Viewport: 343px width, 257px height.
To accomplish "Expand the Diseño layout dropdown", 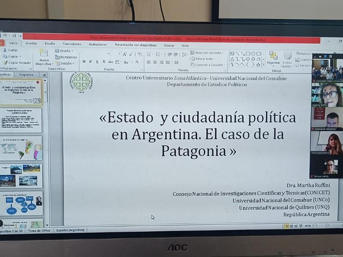I will tap(66, 51).
